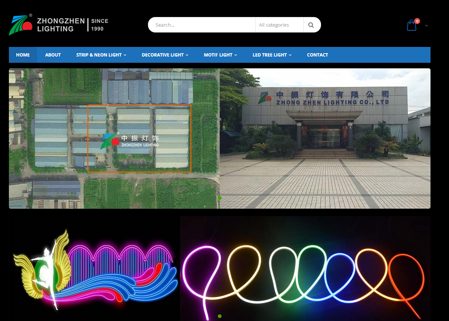Go to the Home menu item
This screenshot has height=321, width=449.
23,55
